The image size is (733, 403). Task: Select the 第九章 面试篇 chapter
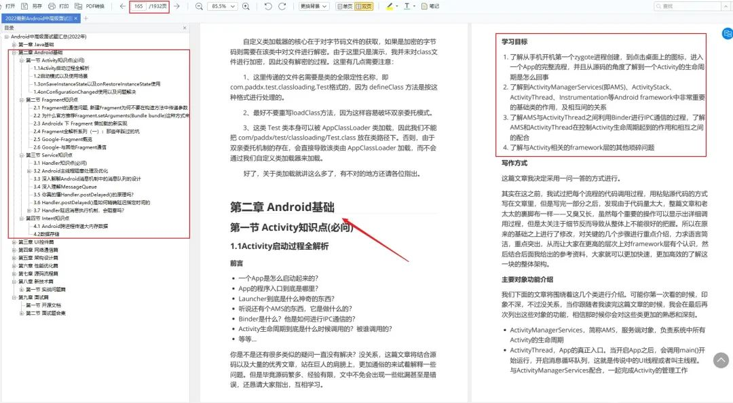coord(34,297)
